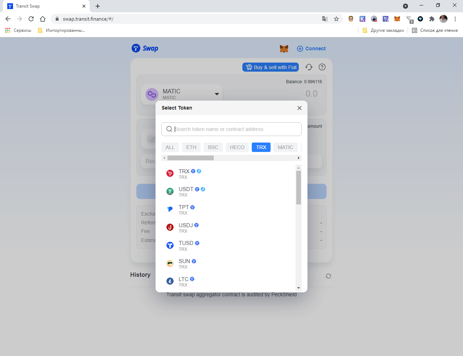Open the help question mark icon
This screenshot has width=463, height=356.
(322, 67)
